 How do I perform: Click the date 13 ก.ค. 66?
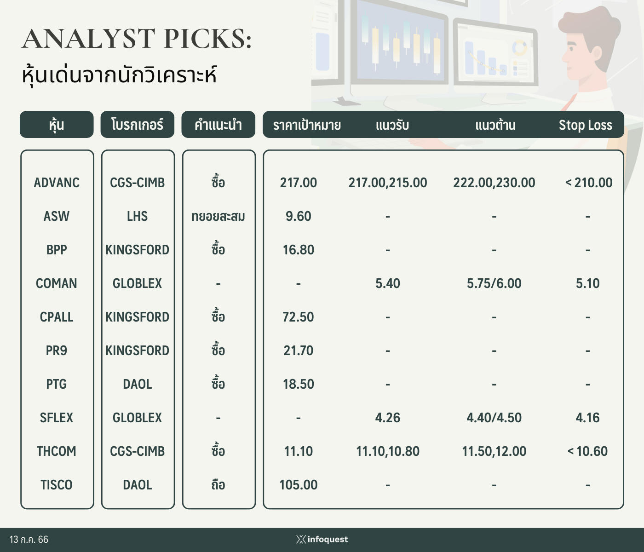pyautogui.click(x=29, y=540)
